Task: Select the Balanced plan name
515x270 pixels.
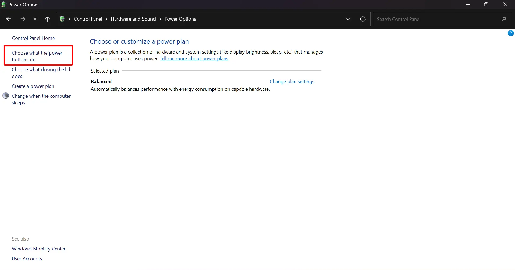Action: (101, 82)
